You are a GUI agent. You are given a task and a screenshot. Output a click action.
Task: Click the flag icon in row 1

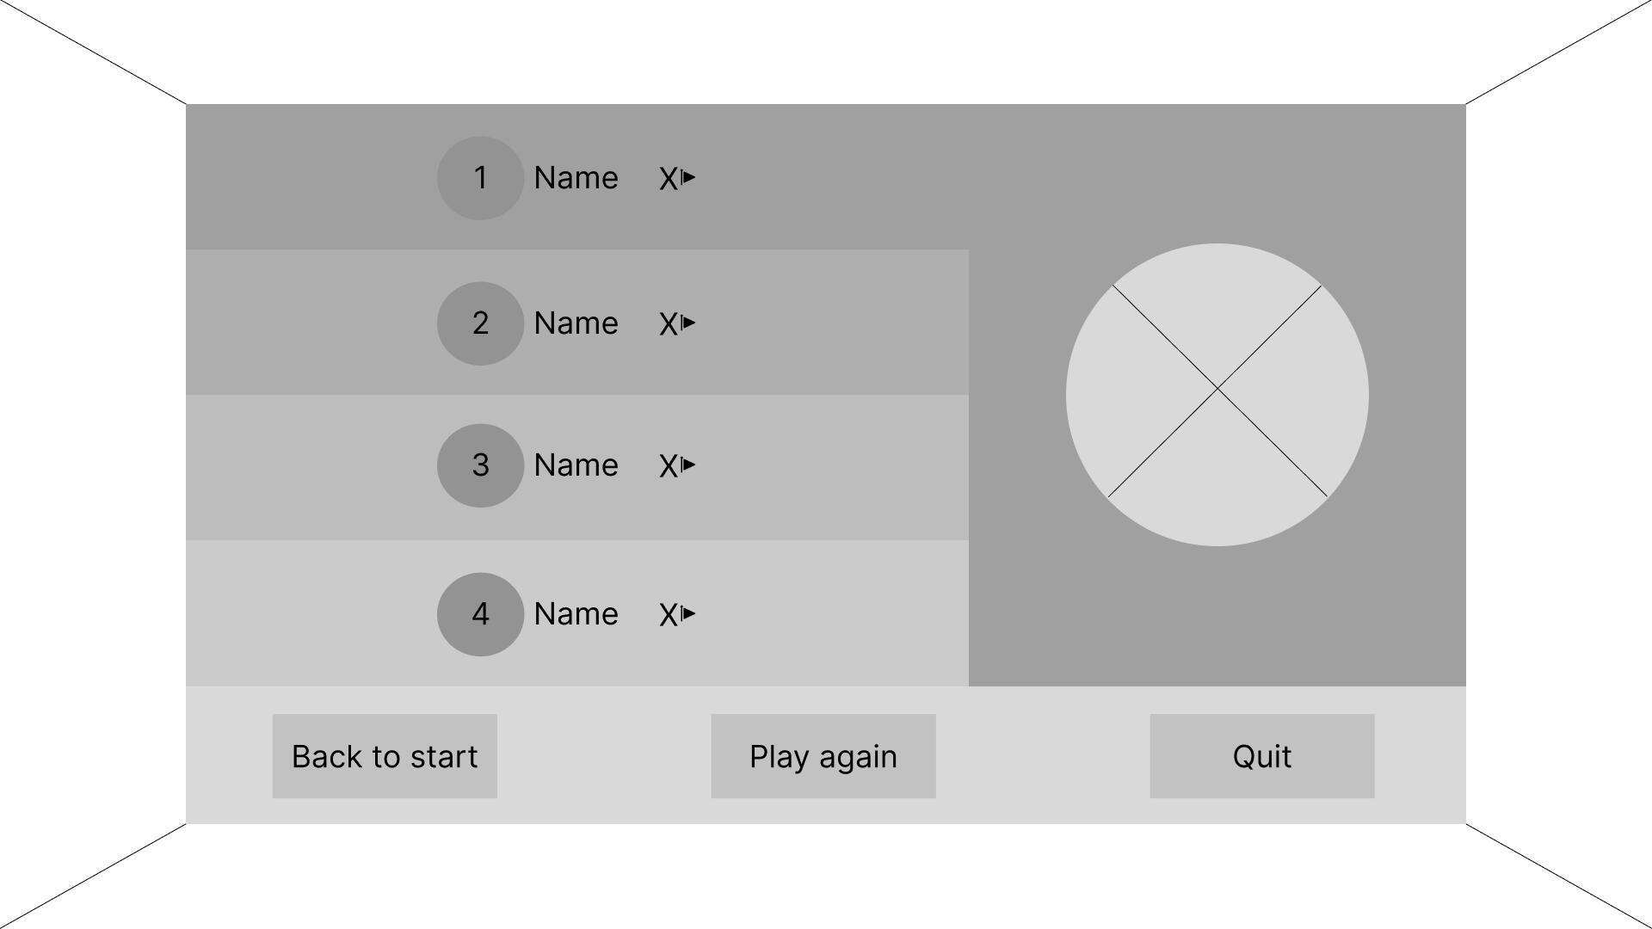(688, 177)
